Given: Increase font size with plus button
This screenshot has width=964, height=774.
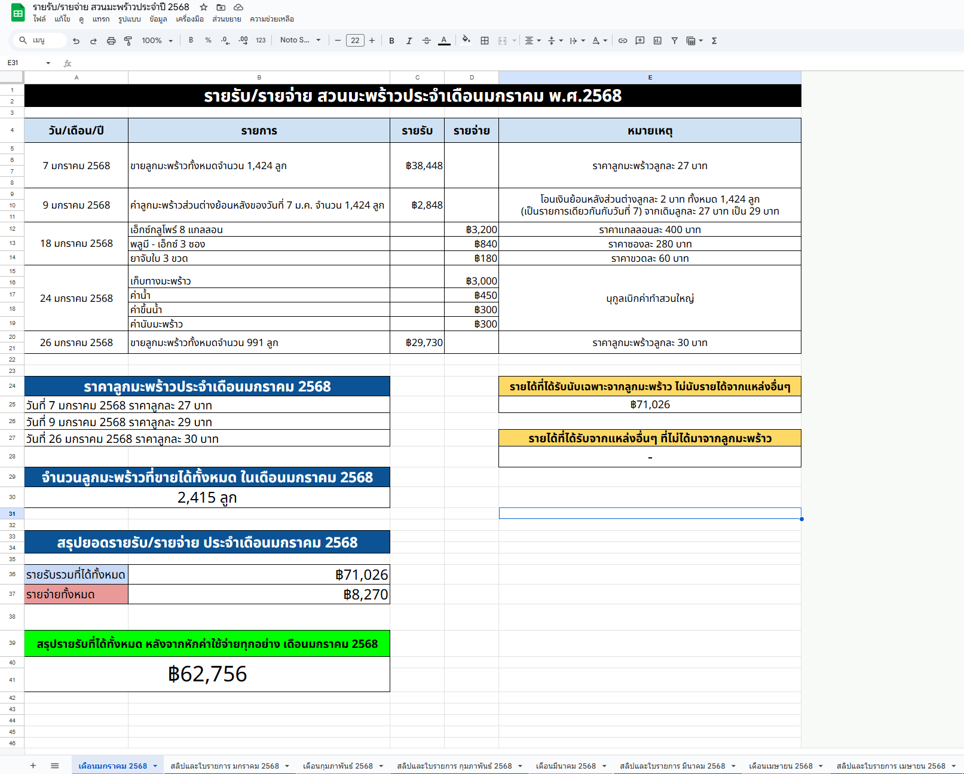Looking at the screenshot, I should [x=372, y=41].
